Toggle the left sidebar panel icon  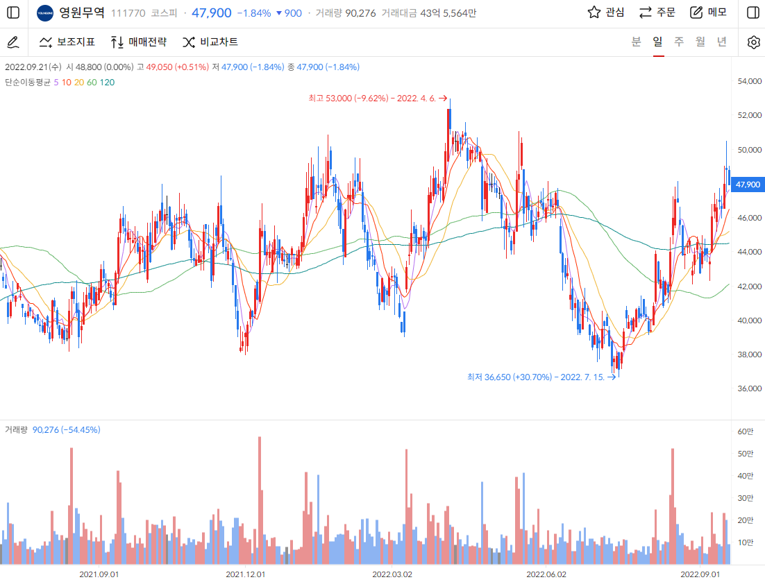click(13, 12)
